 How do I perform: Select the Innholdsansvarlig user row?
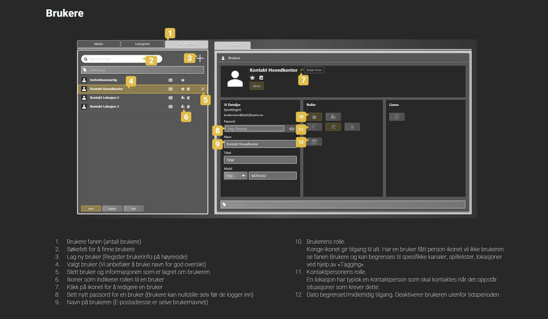(x=143, y=80)
